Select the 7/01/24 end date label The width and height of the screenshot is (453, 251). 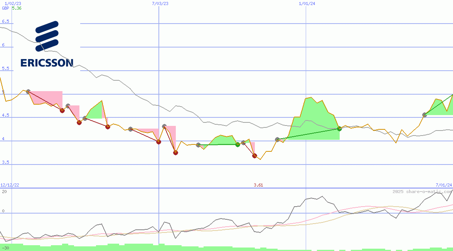(444, 185)
